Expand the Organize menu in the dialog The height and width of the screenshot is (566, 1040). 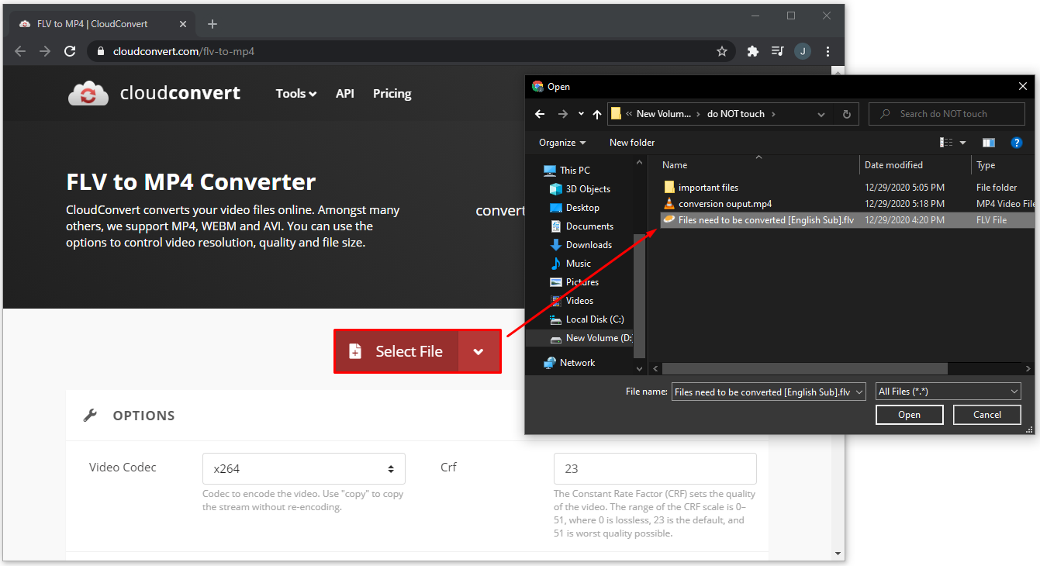coord(562,143)
